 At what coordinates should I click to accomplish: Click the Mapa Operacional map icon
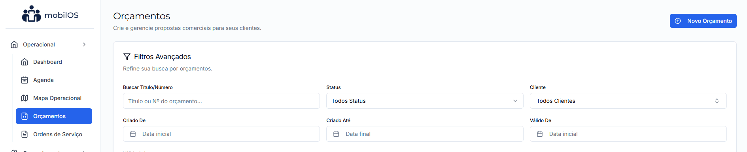point(25,98)
